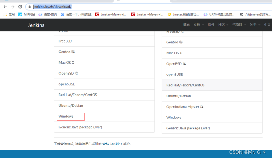272x158 pixels.
Task: Open the UAT环境意见反馈... bookmark
Action: (x=219, y=14)
